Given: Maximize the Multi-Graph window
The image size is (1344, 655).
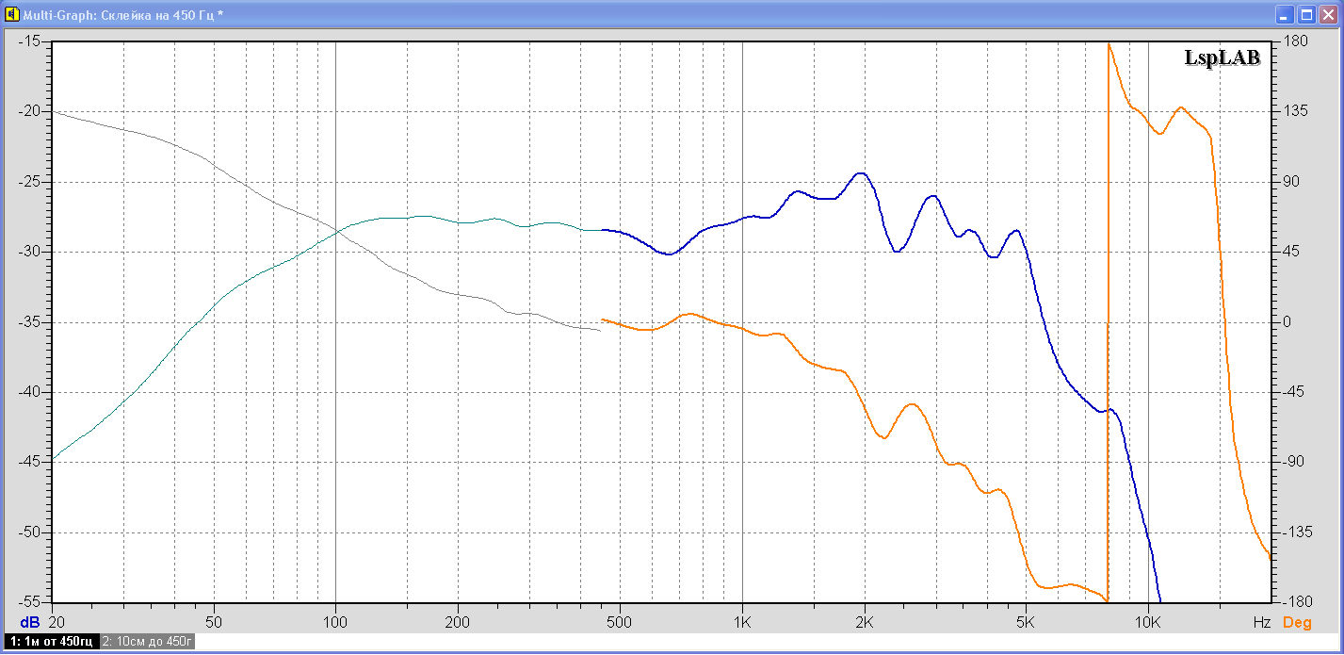Looking at the screenshot, I should click(x=1306, y=14).
